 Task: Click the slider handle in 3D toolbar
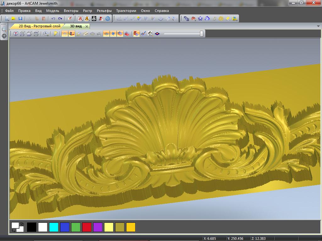click(x=202, y=34)
